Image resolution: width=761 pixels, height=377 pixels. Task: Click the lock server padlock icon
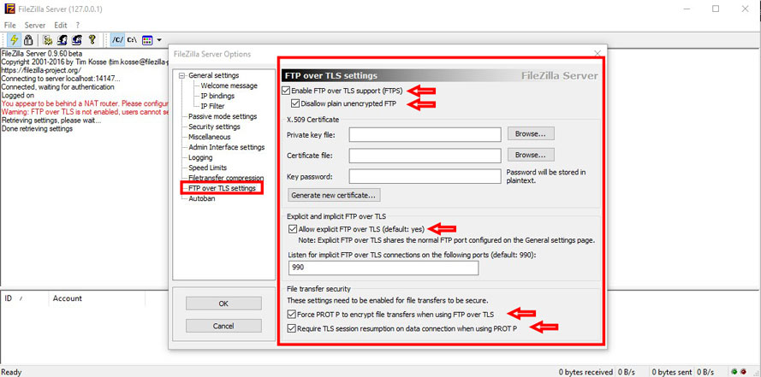28,39
